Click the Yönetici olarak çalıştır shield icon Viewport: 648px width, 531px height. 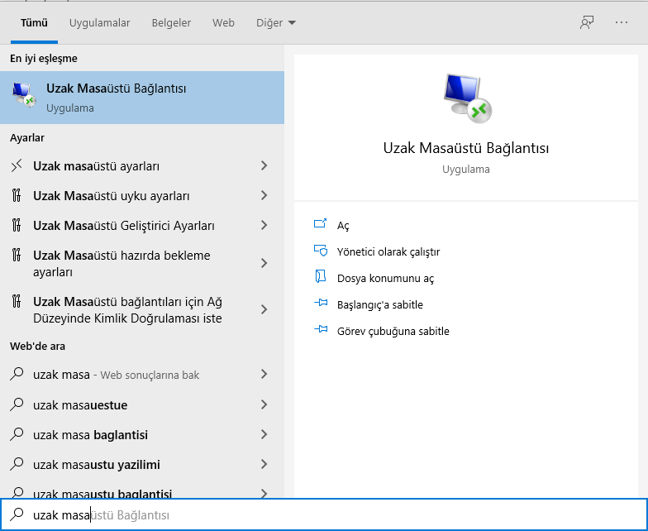click(x=321, y=251)
